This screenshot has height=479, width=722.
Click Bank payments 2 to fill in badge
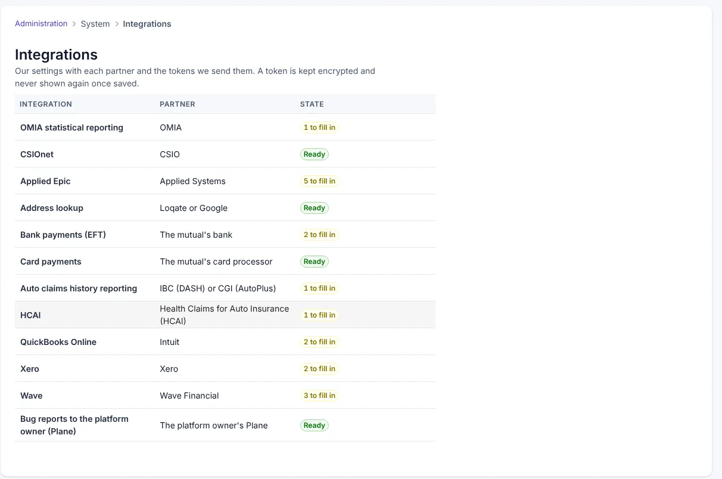(319, 235)
